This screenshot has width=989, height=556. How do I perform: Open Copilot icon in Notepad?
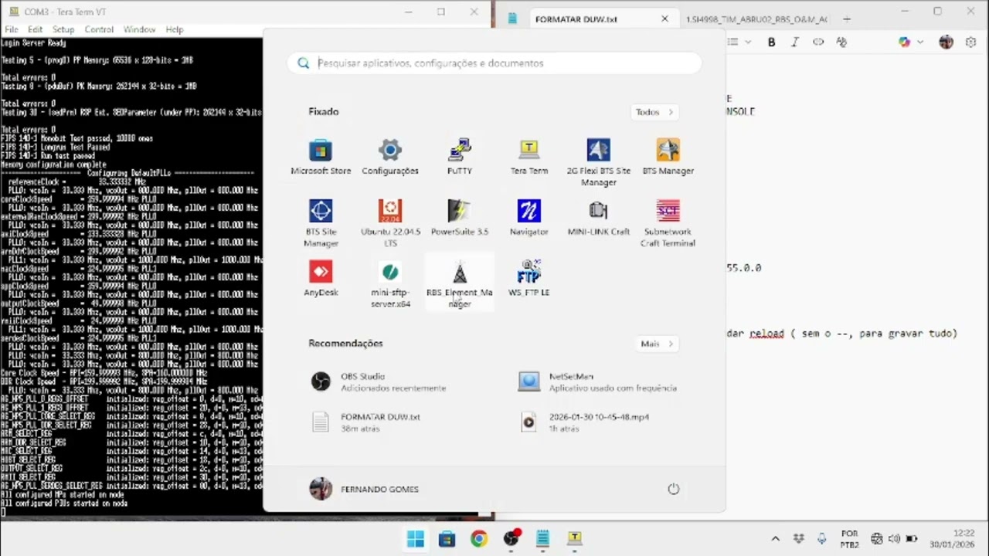tap(904, 42)
